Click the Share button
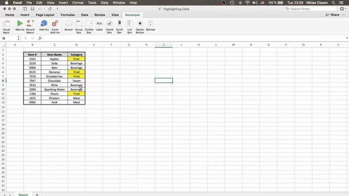 pos(332,15)
